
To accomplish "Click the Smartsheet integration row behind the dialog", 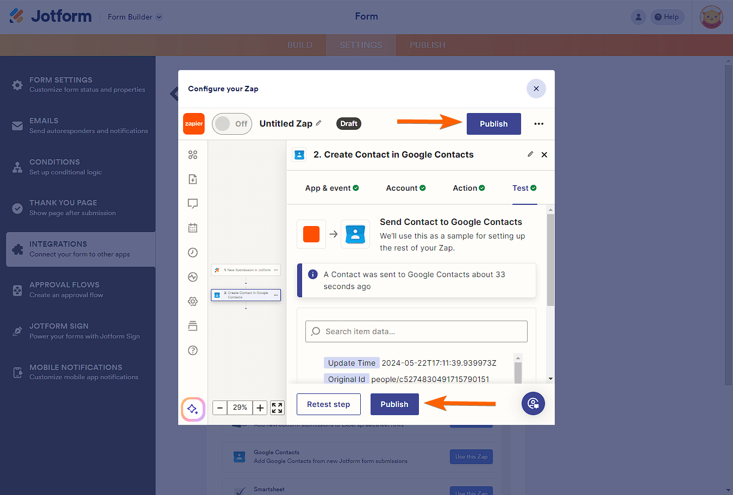I will coord(362,490).
